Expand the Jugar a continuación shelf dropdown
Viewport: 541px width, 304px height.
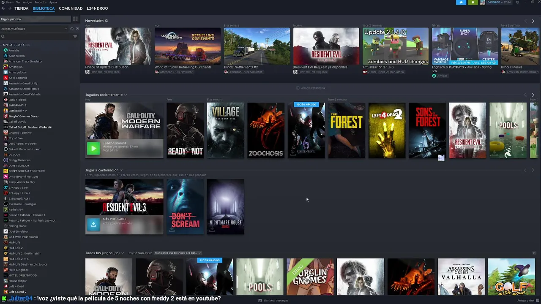(121, 170)
